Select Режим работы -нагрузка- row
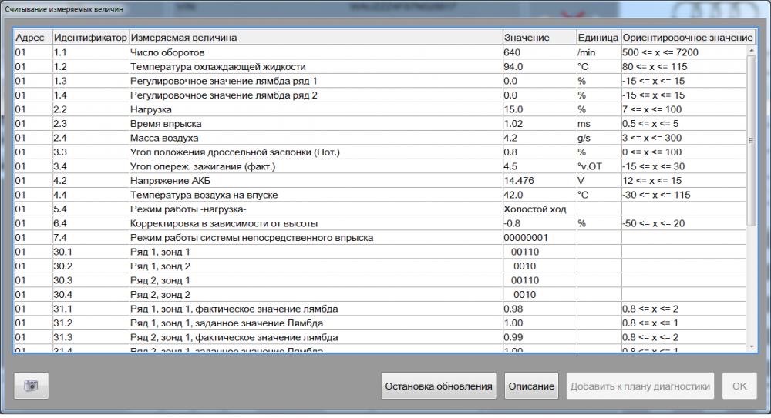 380,209
